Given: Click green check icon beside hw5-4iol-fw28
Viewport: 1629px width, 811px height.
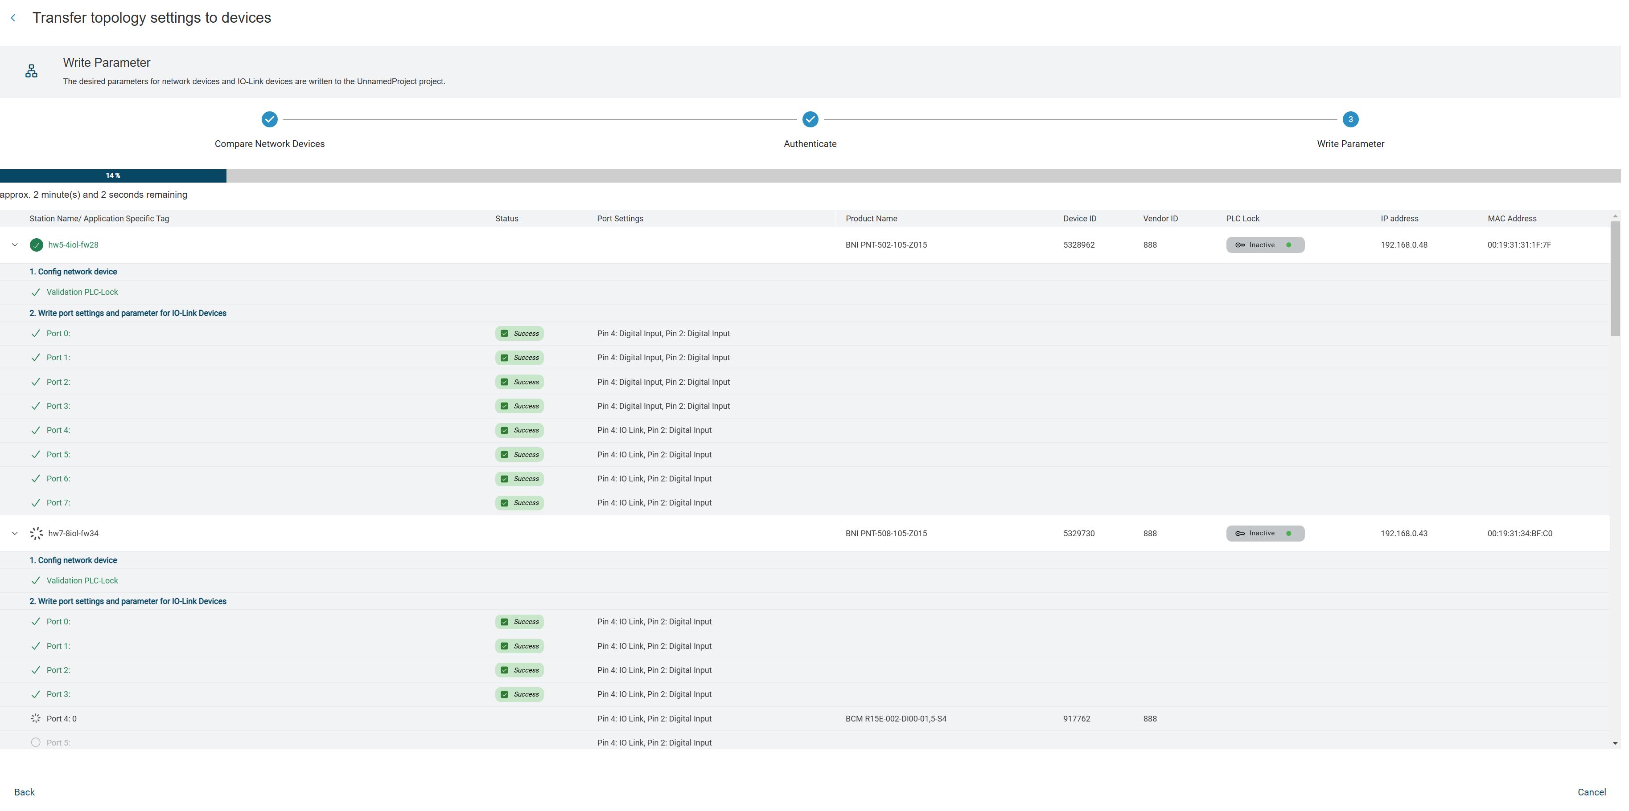Looking at the screenshot, I should tap(37, 245).
